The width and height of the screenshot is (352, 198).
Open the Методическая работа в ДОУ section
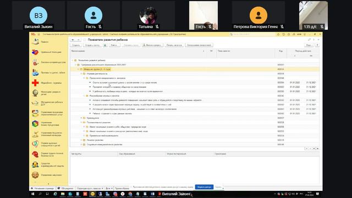pos(48,103)
